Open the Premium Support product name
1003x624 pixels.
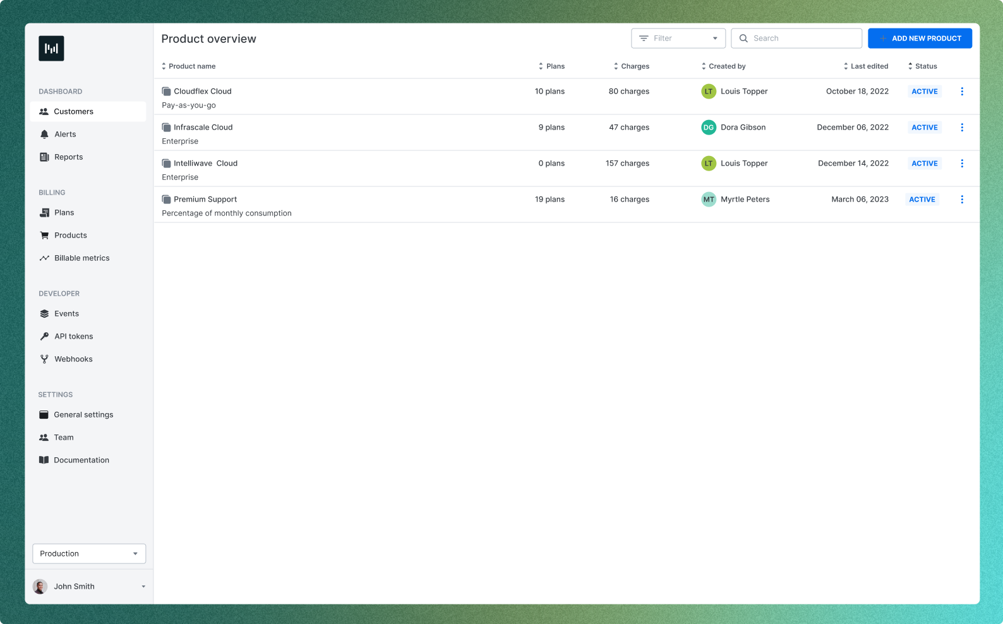pyautogui.click(x=205, y=200)
